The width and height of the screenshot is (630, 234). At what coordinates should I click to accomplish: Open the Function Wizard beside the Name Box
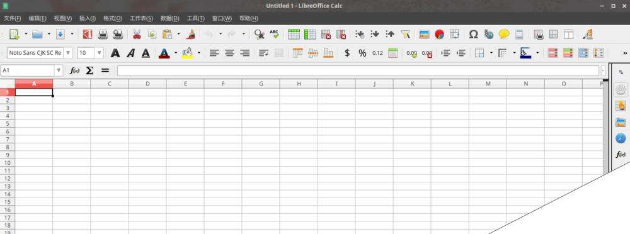click(75, 70)
